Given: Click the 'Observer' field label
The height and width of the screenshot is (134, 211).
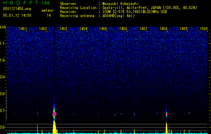Looking at the screenshot, I should [x=68, y=4].
